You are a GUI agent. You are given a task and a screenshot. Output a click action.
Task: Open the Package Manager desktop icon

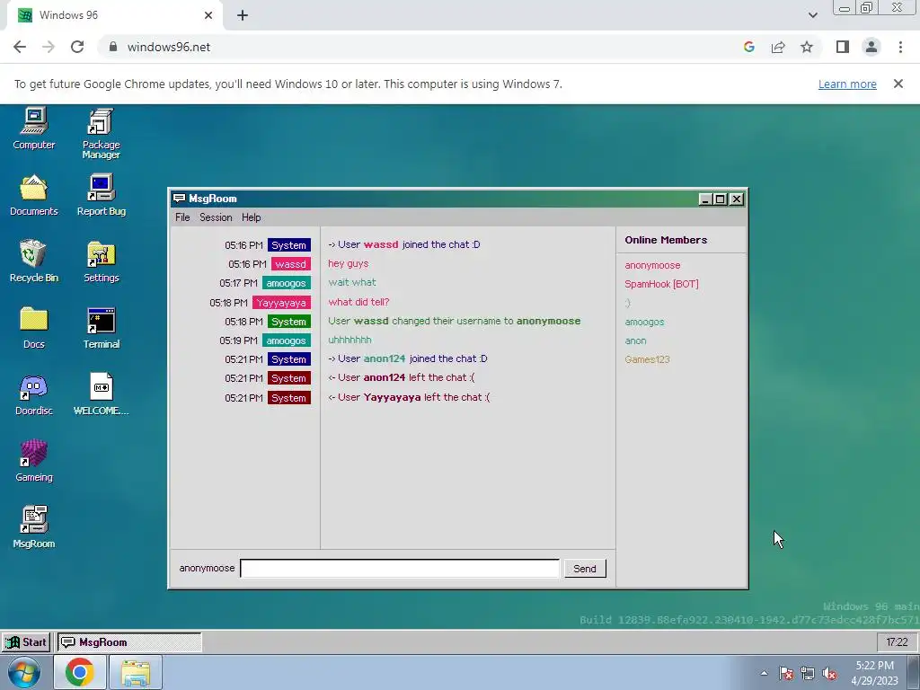(101, 134)
